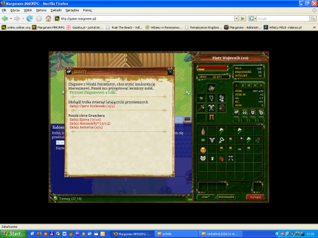The width and height of the screenshot is (318, 238).
Task: Open quests with the quill button
Action: pos(236,113)
